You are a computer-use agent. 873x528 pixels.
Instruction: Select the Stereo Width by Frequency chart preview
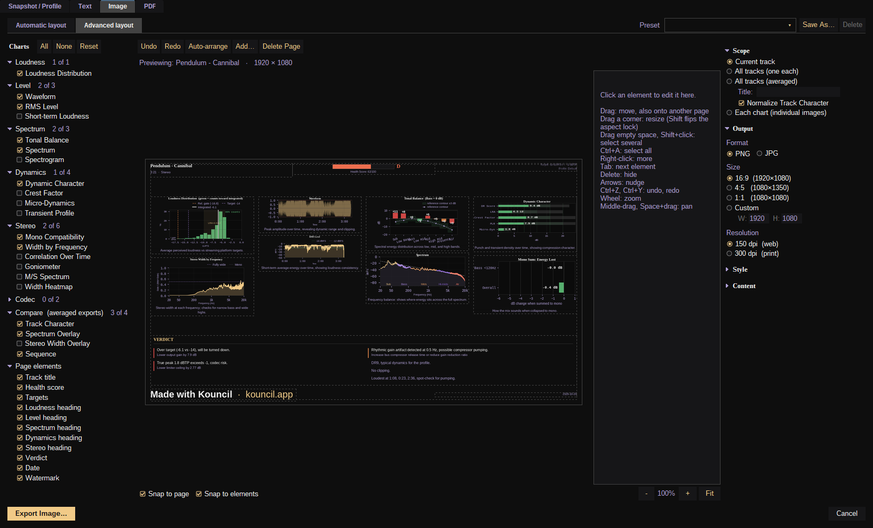pos(202,287)
